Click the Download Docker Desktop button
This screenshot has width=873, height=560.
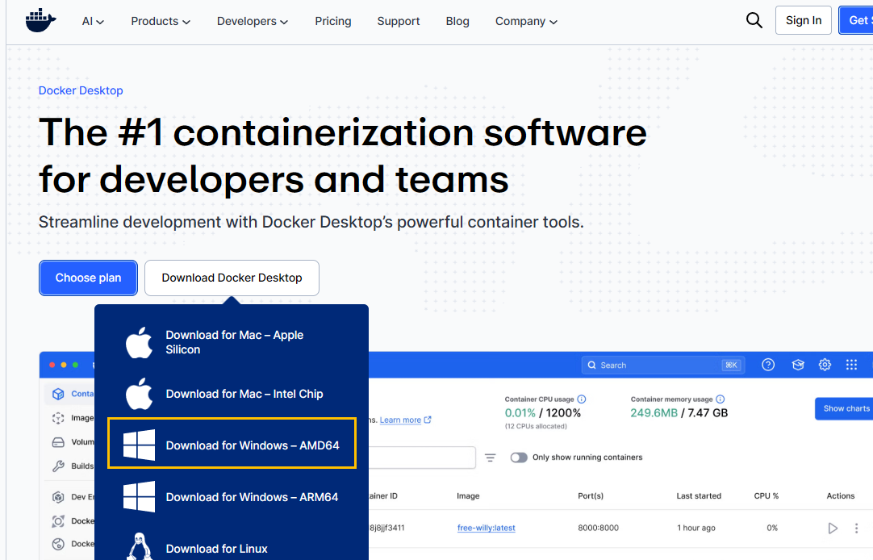point(232,278)
